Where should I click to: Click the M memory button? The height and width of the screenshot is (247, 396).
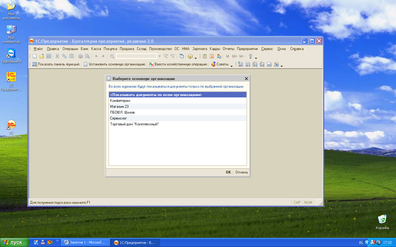point(228,56)
